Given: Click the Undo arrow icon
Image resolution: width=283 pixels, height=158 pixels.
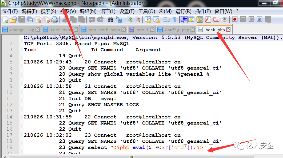Looking at the screenshot, I should point(92,19).
